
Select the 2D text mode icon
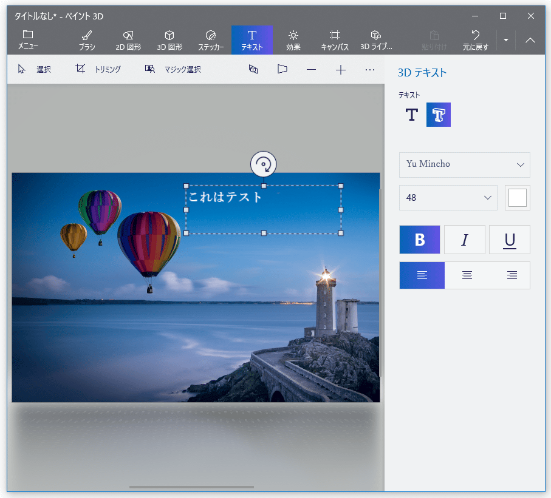pyautogui.click(x=411, y=115)
